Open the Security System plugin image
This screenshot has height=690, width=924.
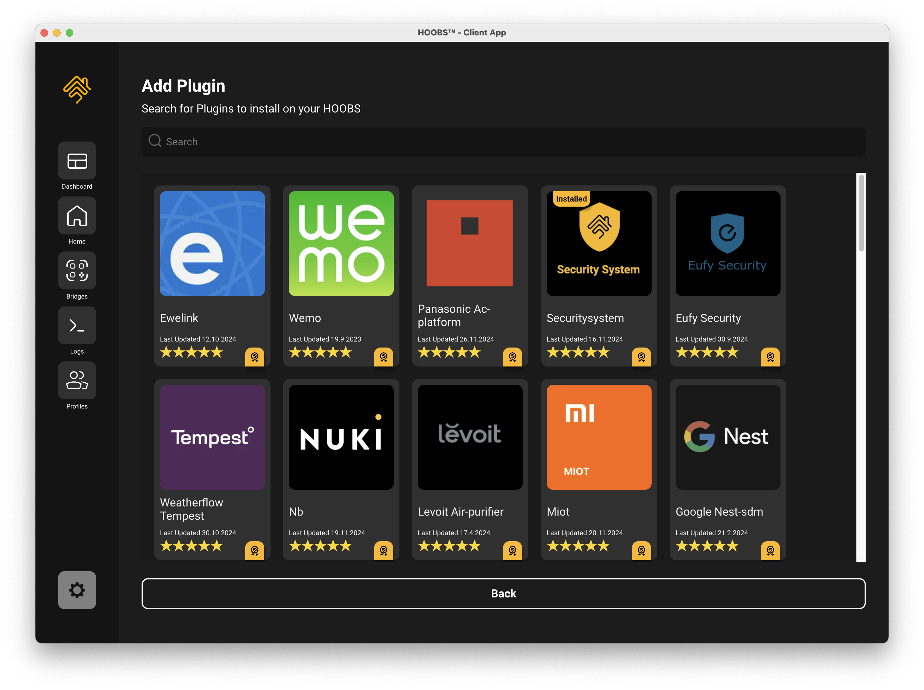pyautogui.click(x=599, y=244)
